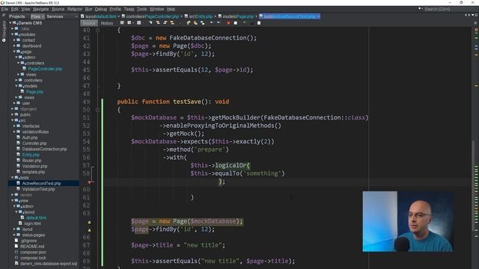Switch editor to Source view
This screenshot has width=479, height=269.
click(x=89, y=23)
